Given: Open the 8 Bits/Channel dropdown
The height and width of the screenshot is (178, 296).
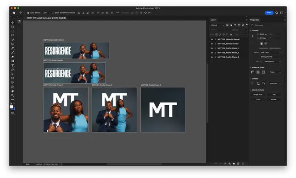Looking at the screenshot, I should tap(270, 57).
